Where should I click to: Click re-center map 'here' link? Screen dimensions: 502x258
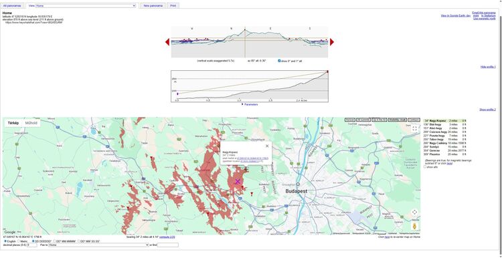tap(387, 237)
